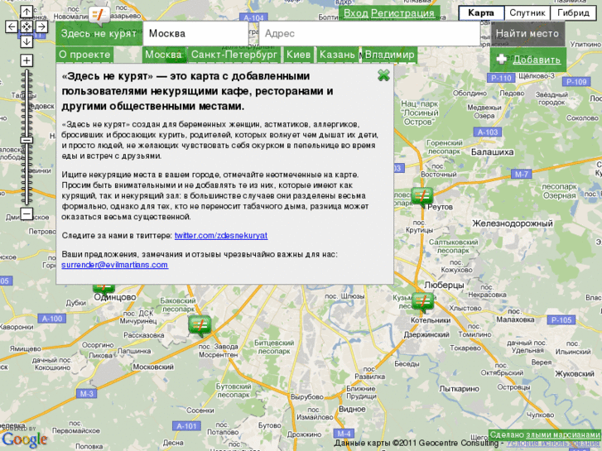The width and height of the screenshot is (602, 451).
Task: Click the plus icon on Добавить
Action: coord(502,59)
